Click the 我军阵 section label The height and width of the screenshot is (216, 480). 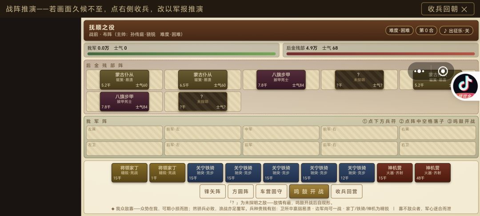pyautogui.click(x=97, y=121)
